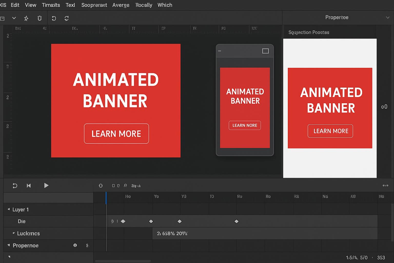Select the star shape tool in the toolbar
The image size is (394, 263).
26,18
